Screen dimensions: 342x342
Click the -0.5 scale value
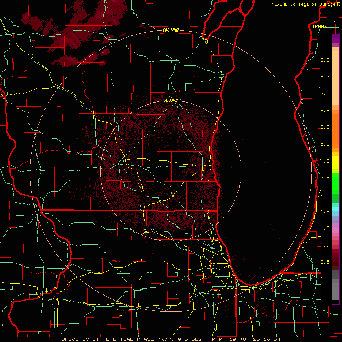click(323, 262)
